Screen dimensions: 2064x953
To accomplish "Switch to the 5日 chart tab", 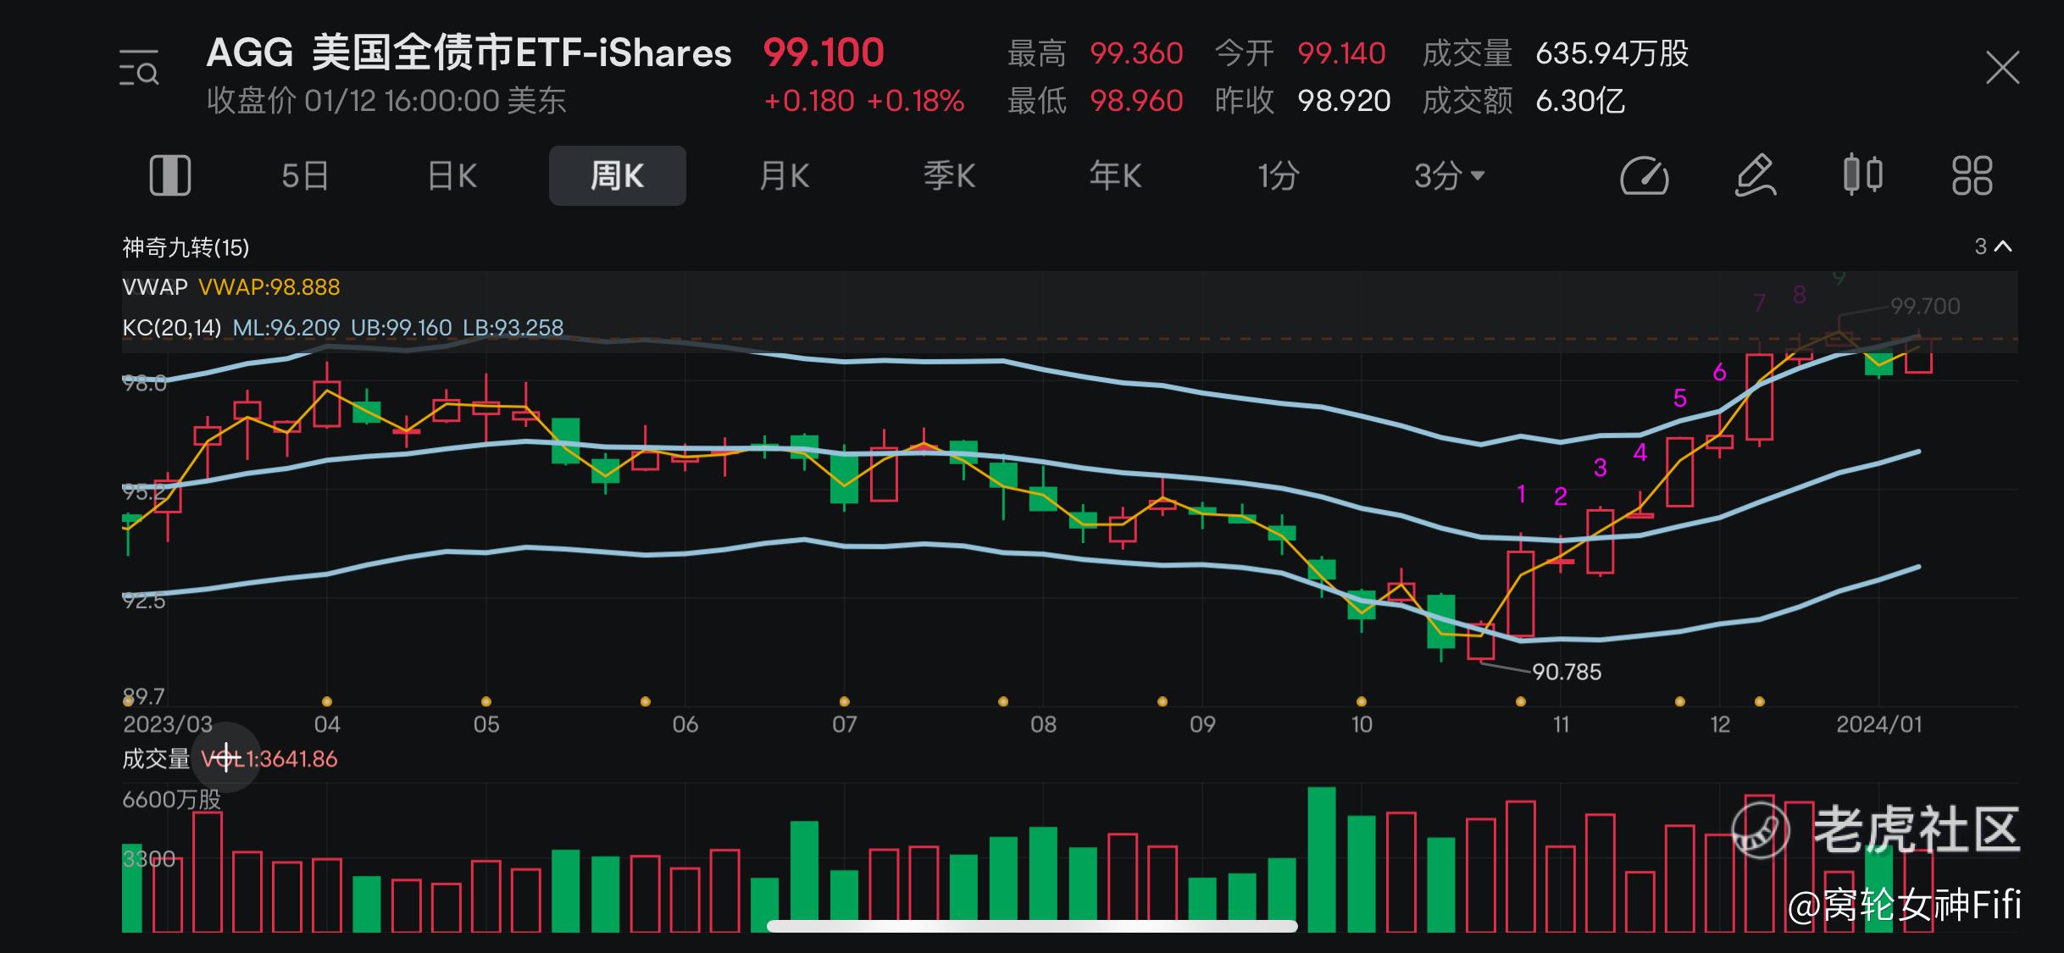I will [x=305, y=175].
